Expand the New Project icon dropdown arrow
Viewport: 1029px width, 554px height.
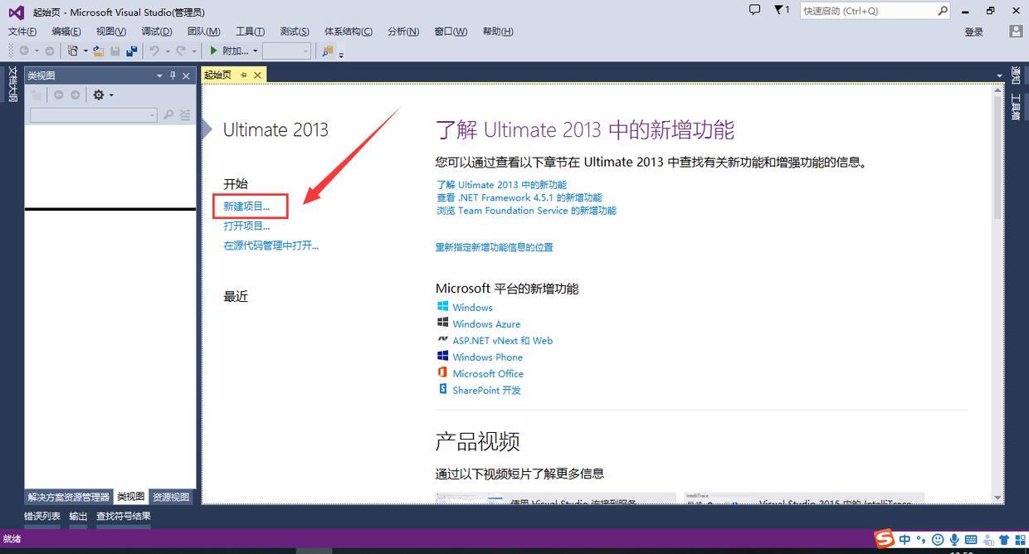84,51
